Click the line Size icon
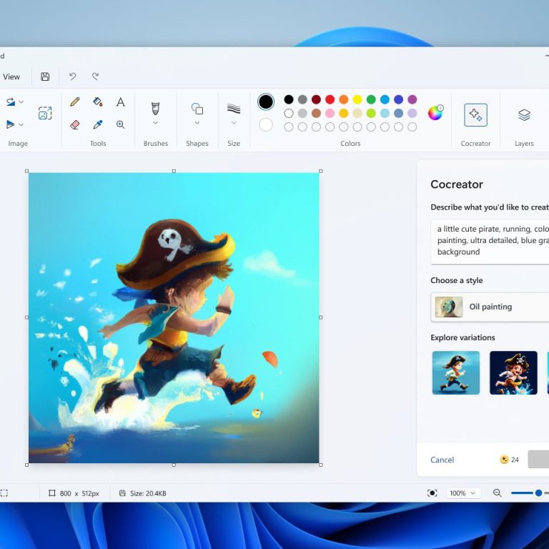Image resolution: width=549 pixels, height=549 pixels. pos(234,109)
